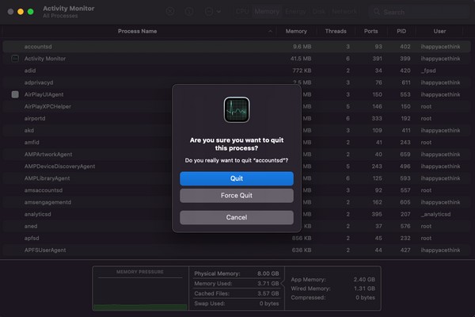Select the Activity Monitor process name
This screenshot has width=475, height=317.
click(45, 59)
